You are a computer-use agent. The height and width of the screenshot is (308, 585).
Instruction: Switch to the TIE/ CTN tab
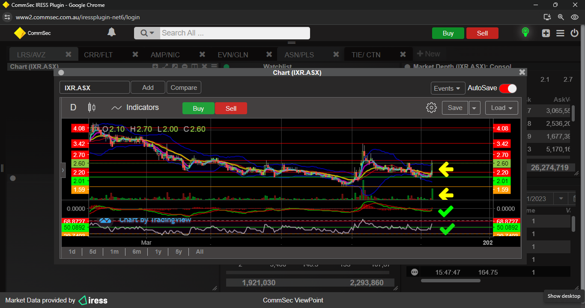pos(366,55)
